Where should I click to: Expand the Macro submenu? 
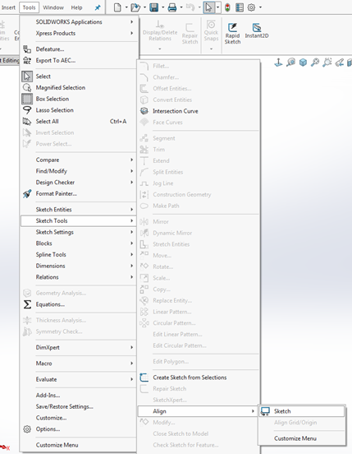click(x=78, y=363)
